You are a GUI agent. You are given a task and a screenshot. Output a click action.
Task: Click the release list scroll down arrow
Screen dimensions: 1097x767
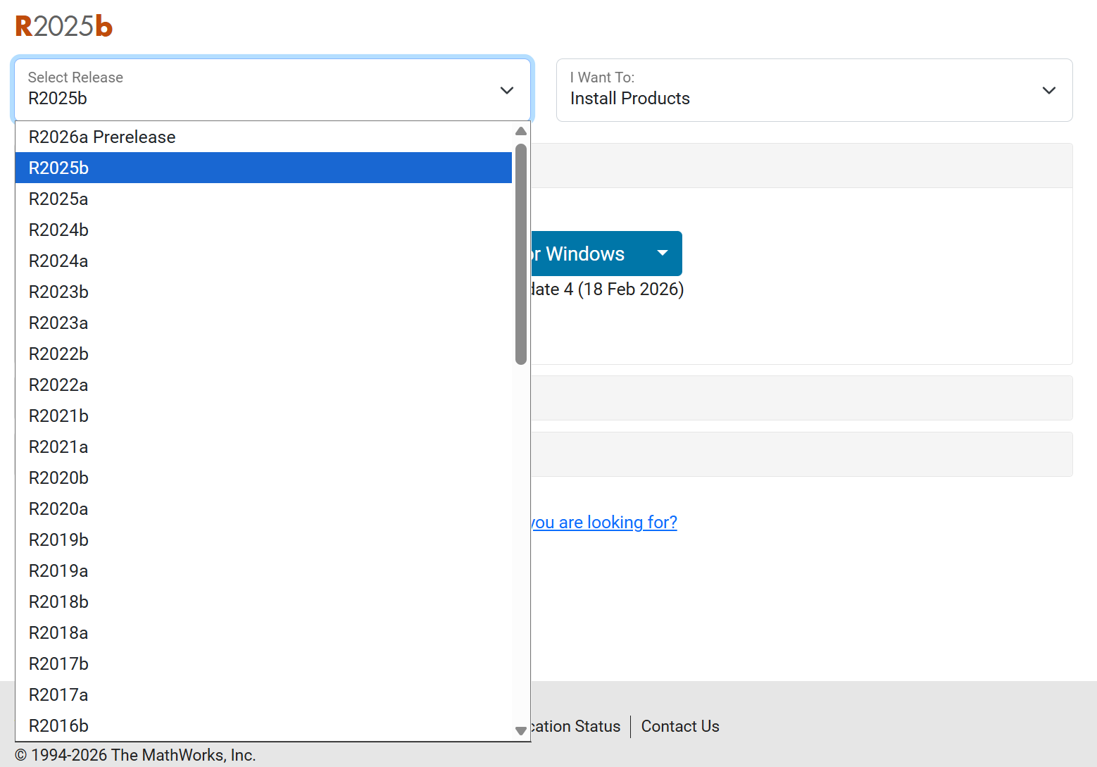[521, 731]
